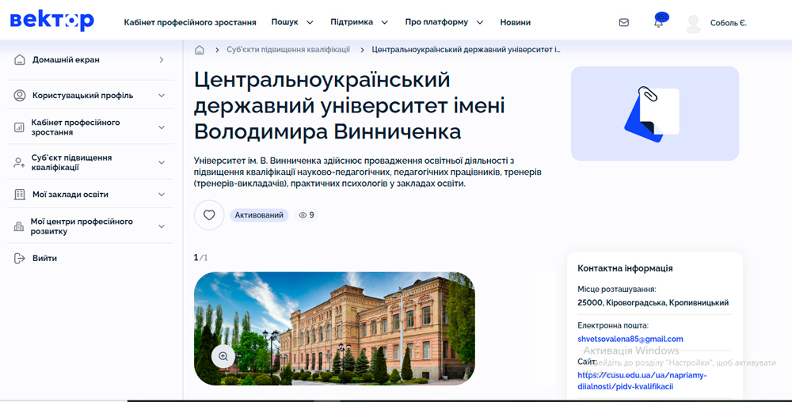Click the Користувацький профіль person icon

coord(20,95)
